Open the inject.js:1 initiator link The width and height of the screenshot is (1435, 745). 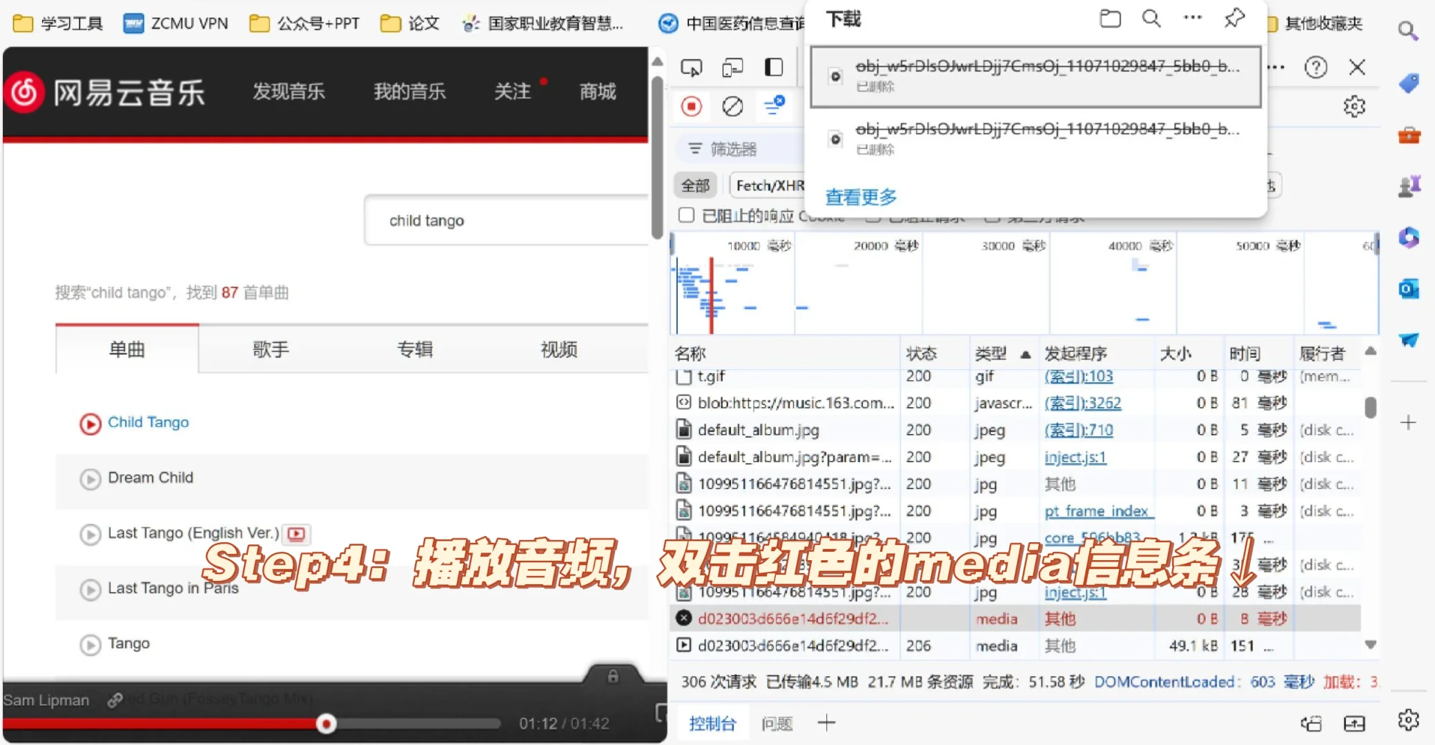click(x=1075, y=457)
